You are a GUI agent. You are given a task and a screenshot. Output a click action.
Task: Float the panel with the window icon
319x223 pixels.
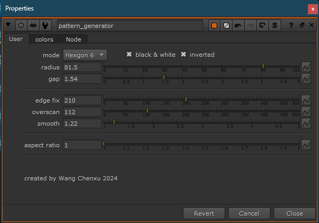(302, 25)
